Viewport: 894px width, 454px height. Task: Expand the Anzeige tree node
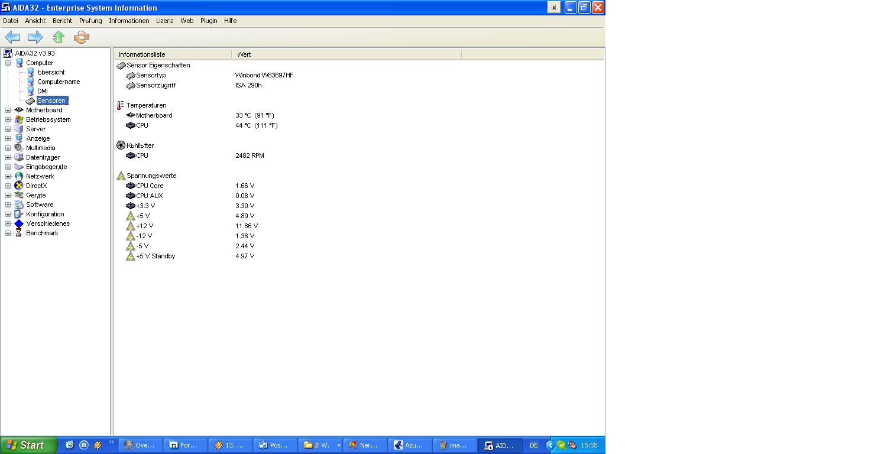[x=8, y=138]
